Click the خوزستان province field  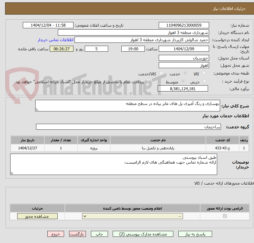point(184,58)
